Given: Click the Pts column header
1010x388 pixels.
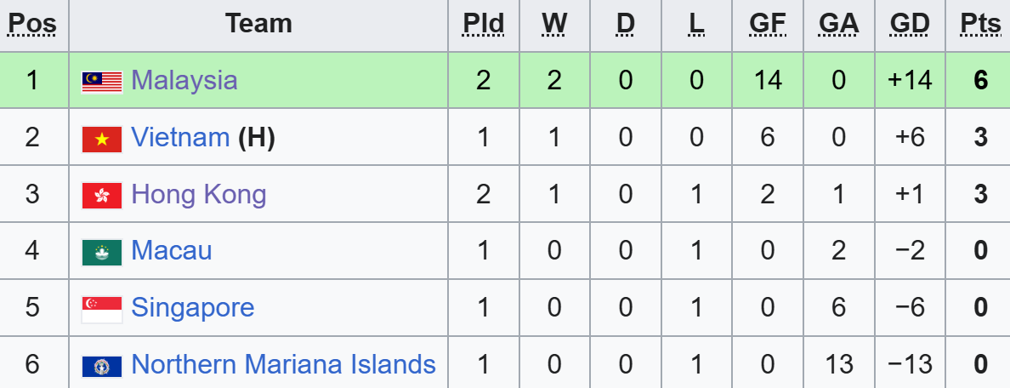Looking at the screenshot, I should [980, 24].
